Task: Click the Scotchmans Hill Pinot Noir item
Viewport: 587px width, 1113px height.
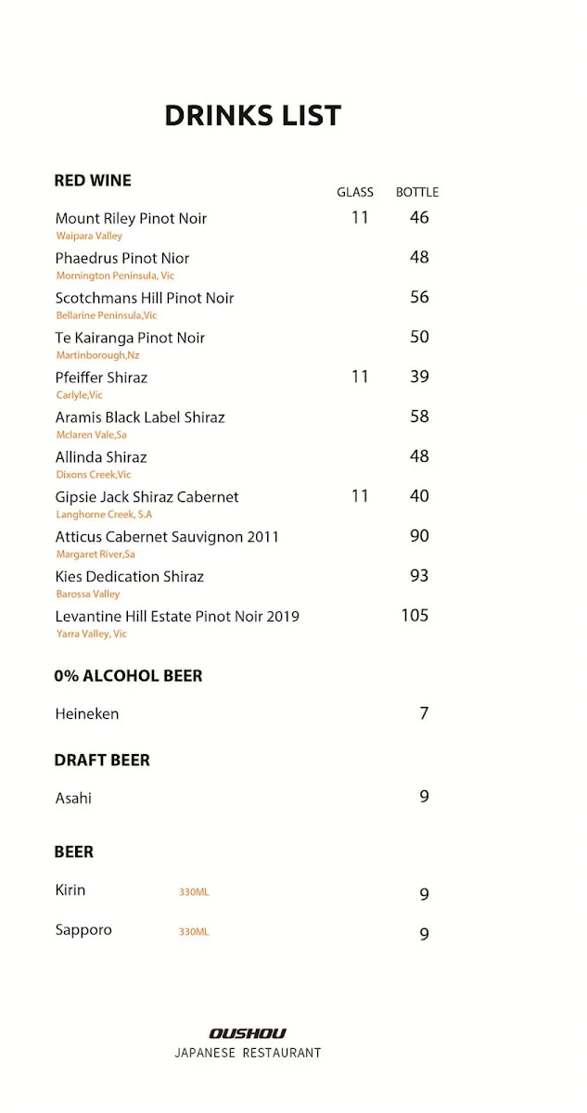Action: tap(145, 299)
